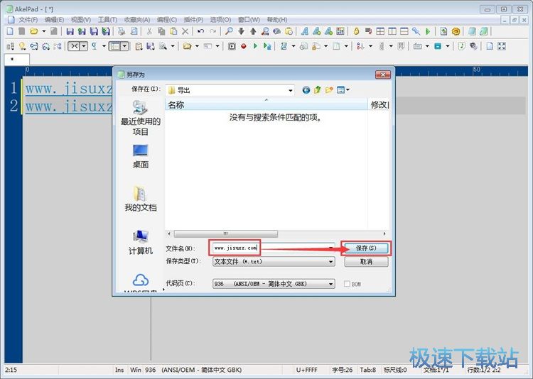Select Desktop (桌面) in places bar
Image resolution: width=533 pixels, height=379 pixels.
tap(141, 156)
